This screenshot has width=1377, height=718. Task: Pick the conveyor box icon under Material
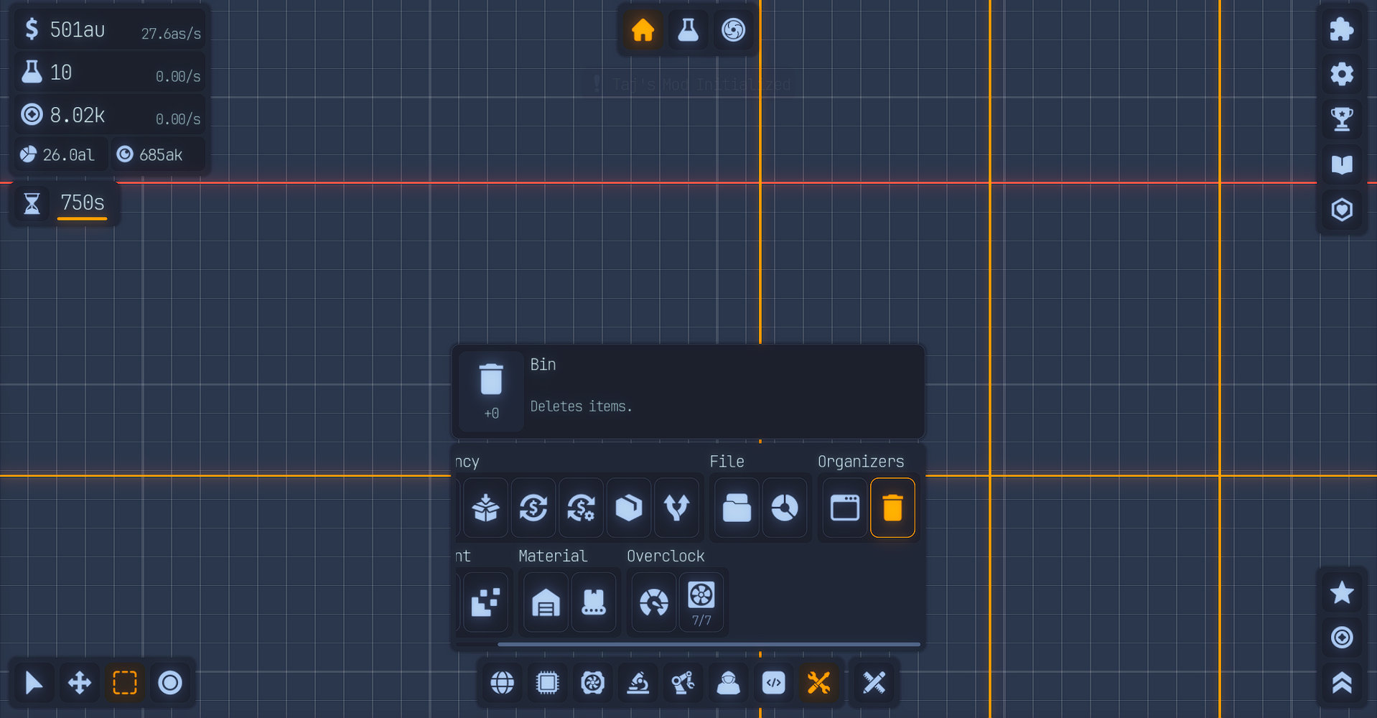point(593,602)
